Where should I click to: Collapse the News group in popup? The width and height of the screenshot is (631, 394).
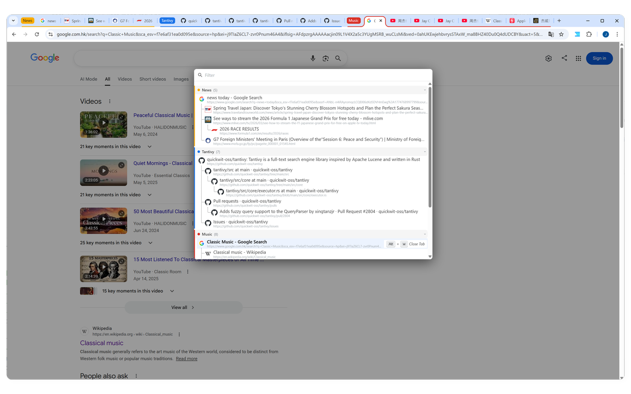click(425, 90)
